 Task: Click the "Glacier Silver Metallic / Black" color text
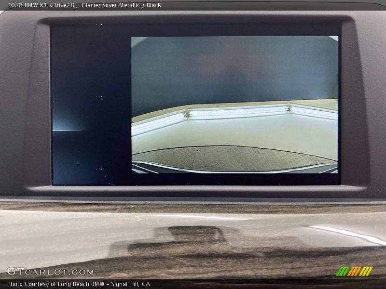(121, 5)
